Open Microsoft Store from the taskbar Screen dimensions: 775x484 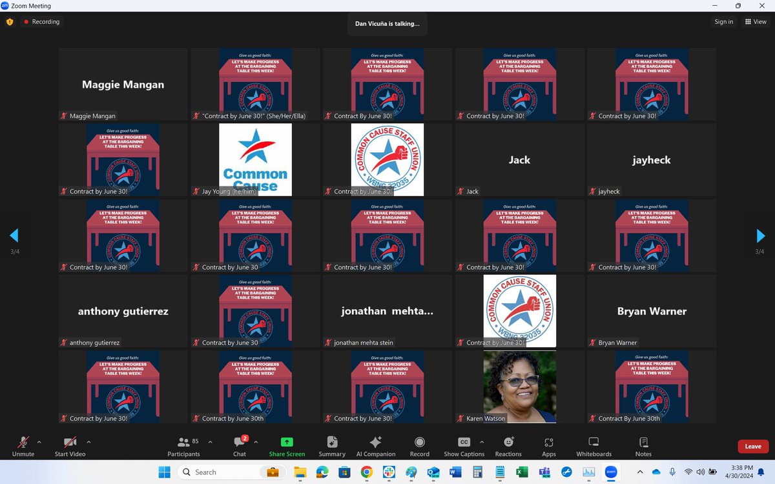pyautogui.click(x=344, y=472)
